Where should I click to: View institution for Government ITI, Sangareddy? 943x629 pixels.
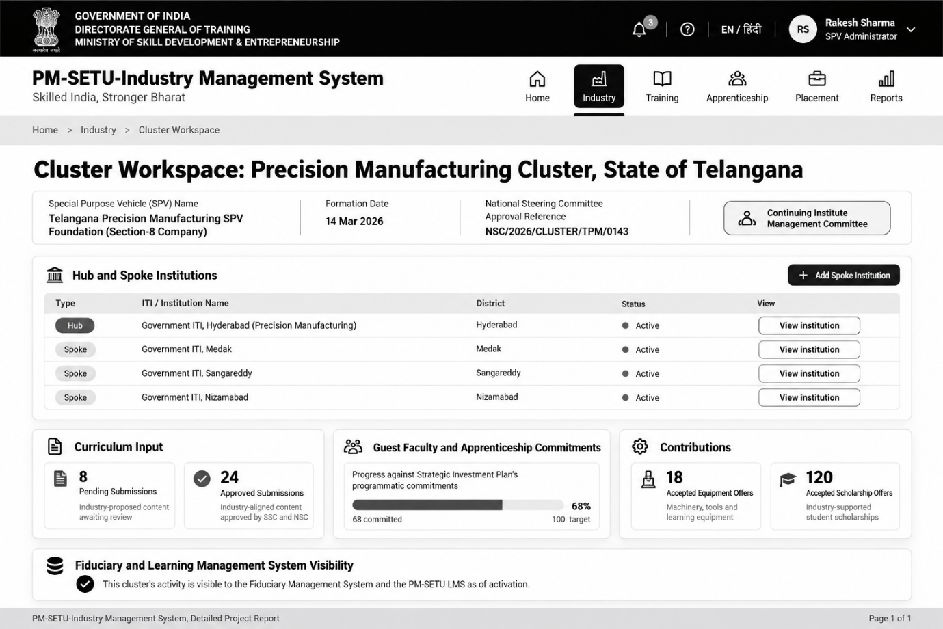point(809,373)
